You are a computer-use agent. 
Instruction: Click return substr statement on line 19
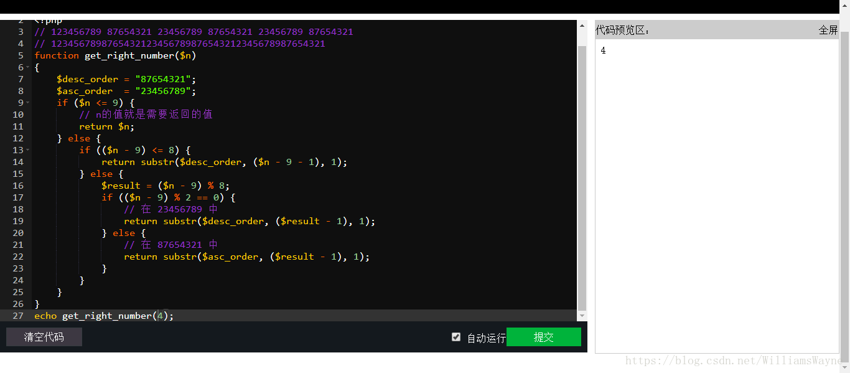[250, 221]
